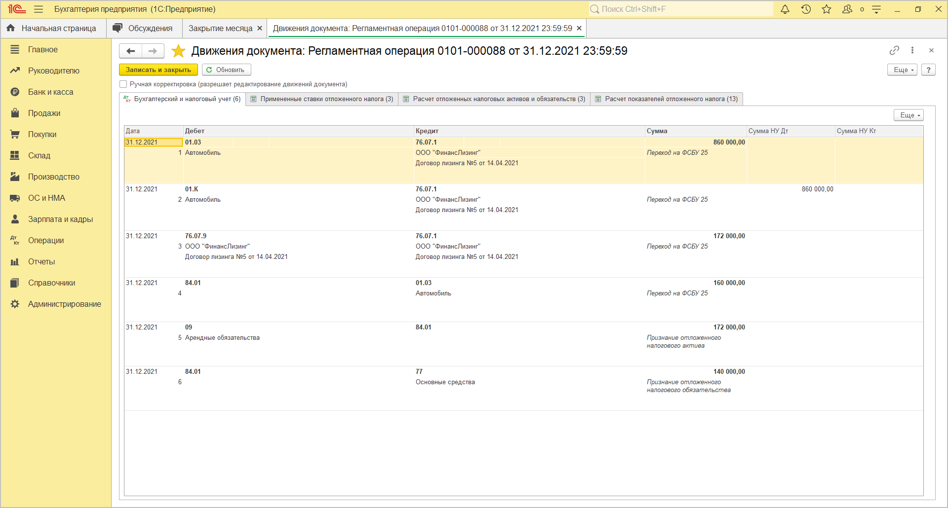Screen dimensions: 948x508
Task: Click Основные средства text
Action: 445,382
